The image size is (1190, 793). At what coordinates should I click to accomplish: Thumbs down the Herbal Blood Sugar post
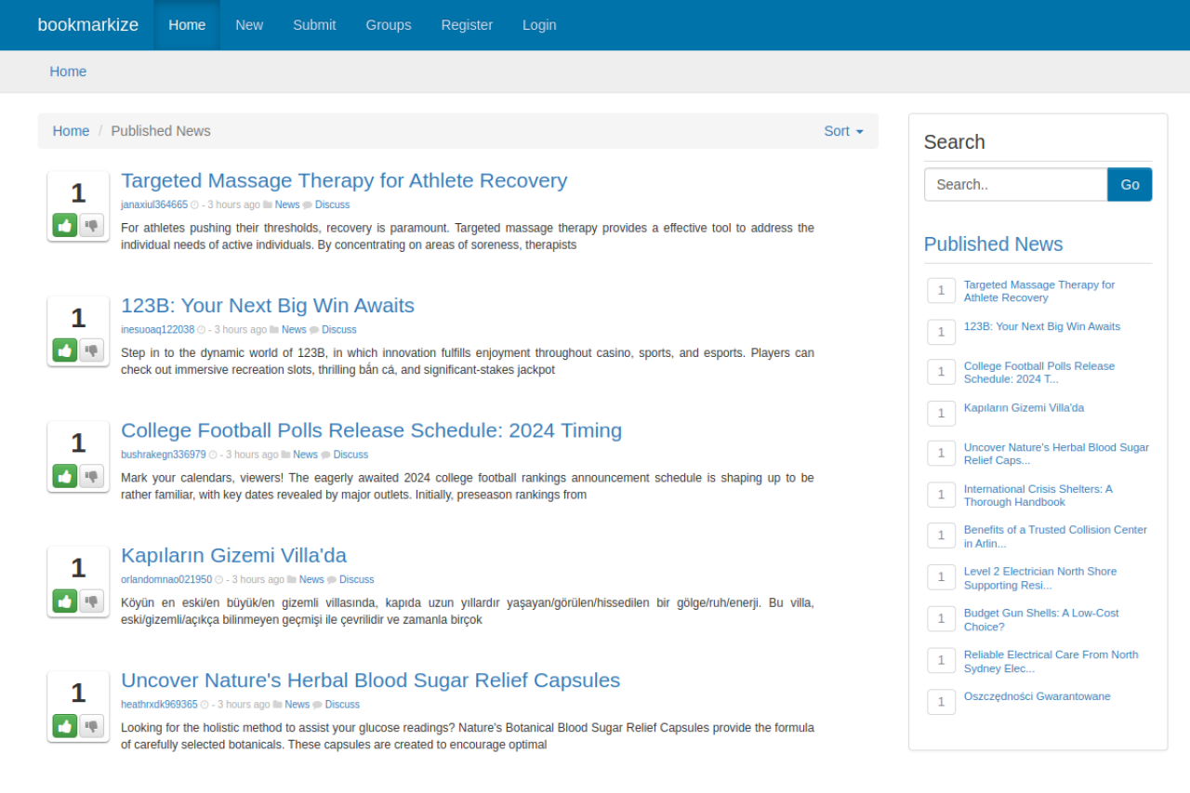pos(91,726)
